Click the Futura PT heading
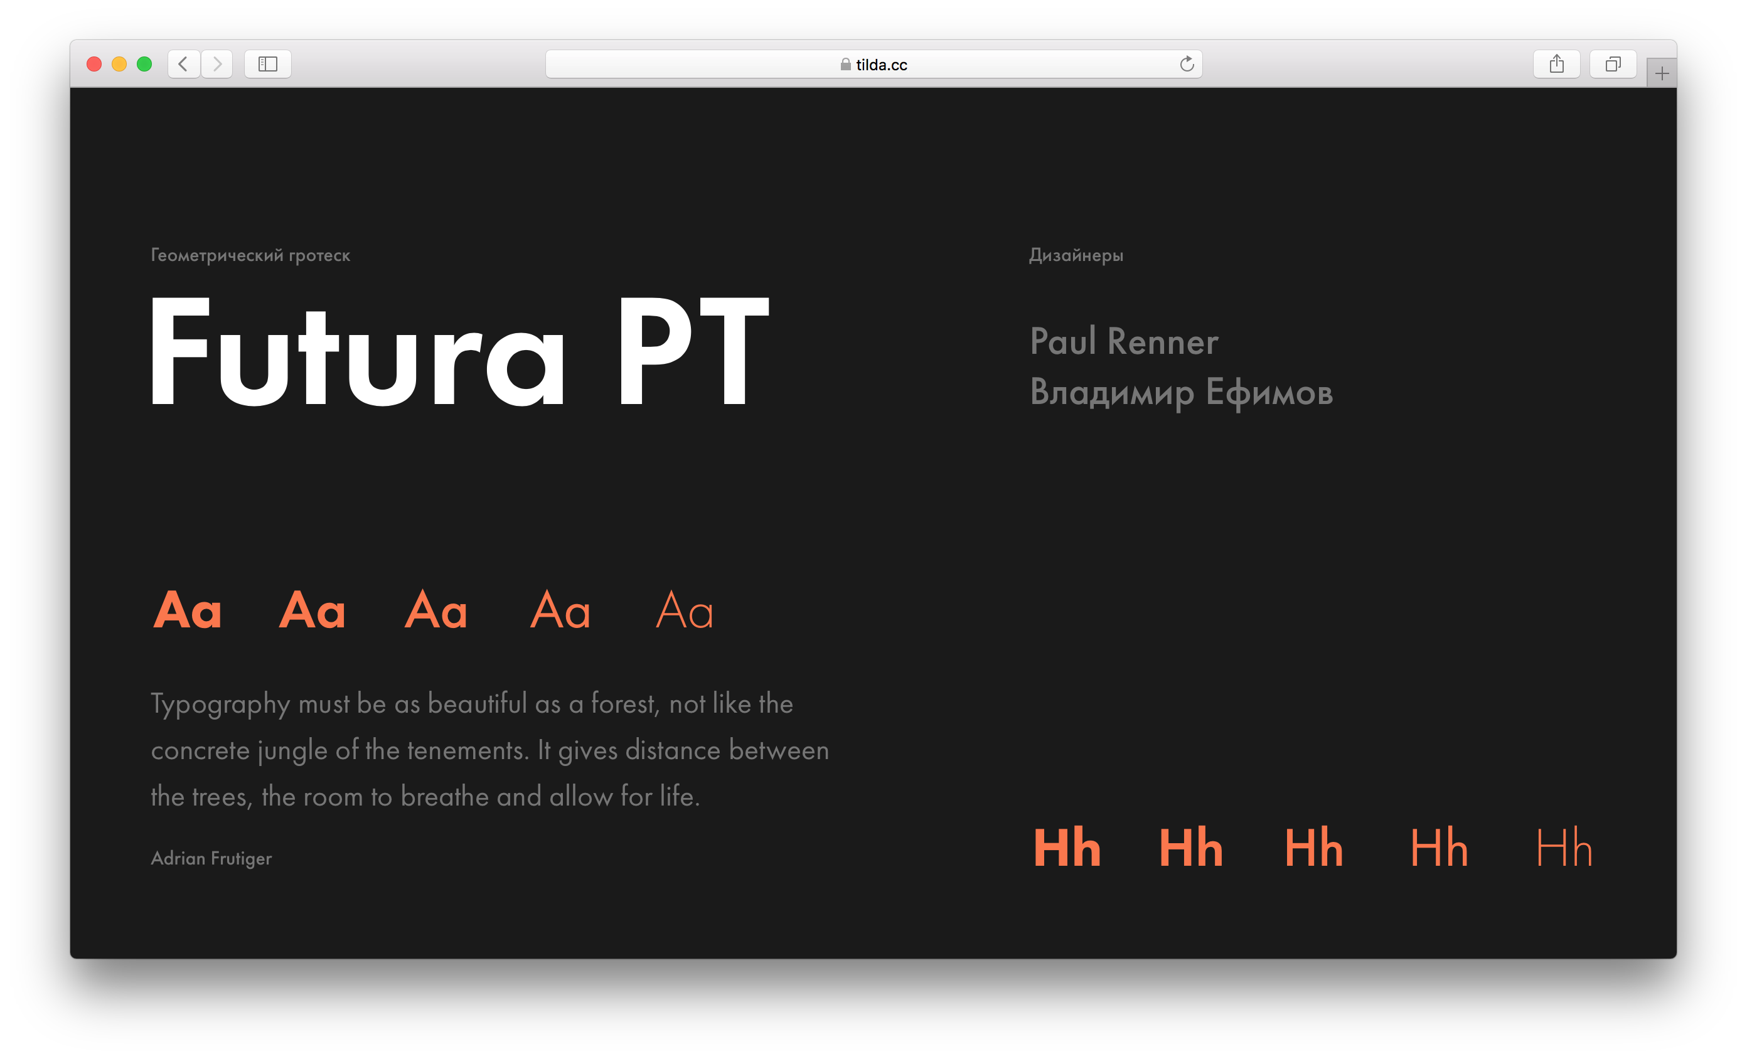Viewport: 1747px width, 1059px height. (x=459, y=353)
